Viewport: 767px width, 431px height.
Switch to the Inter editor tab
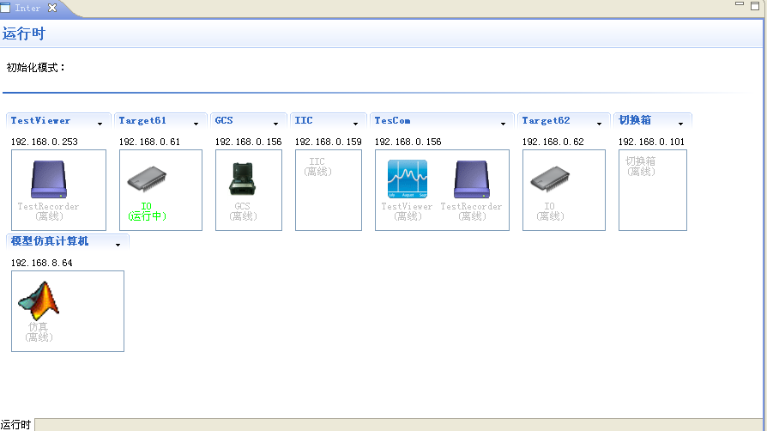(x=27, y=8)
